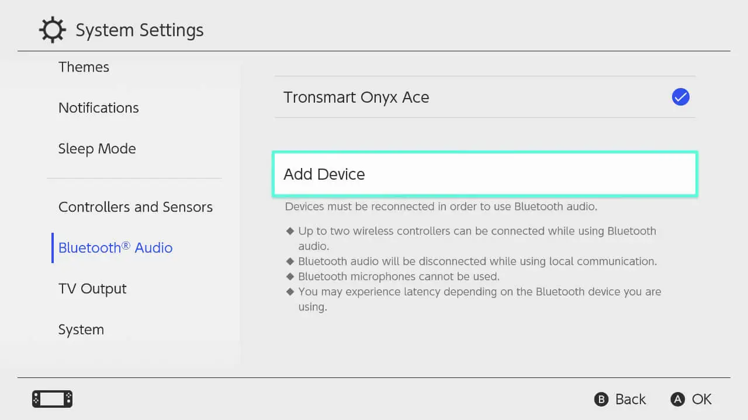Click the 'Bluetooth microphones cannot be used' note
Image resolution: width=748 pixels, height=420 pixels.
click(399, 276)
